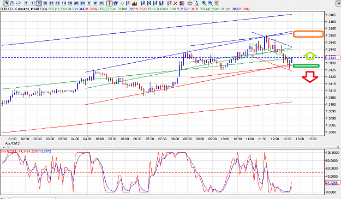Switch to 1 minute timeframe
Image resolution: width=341 pixels, height=199 pixels.
[33, 3]
